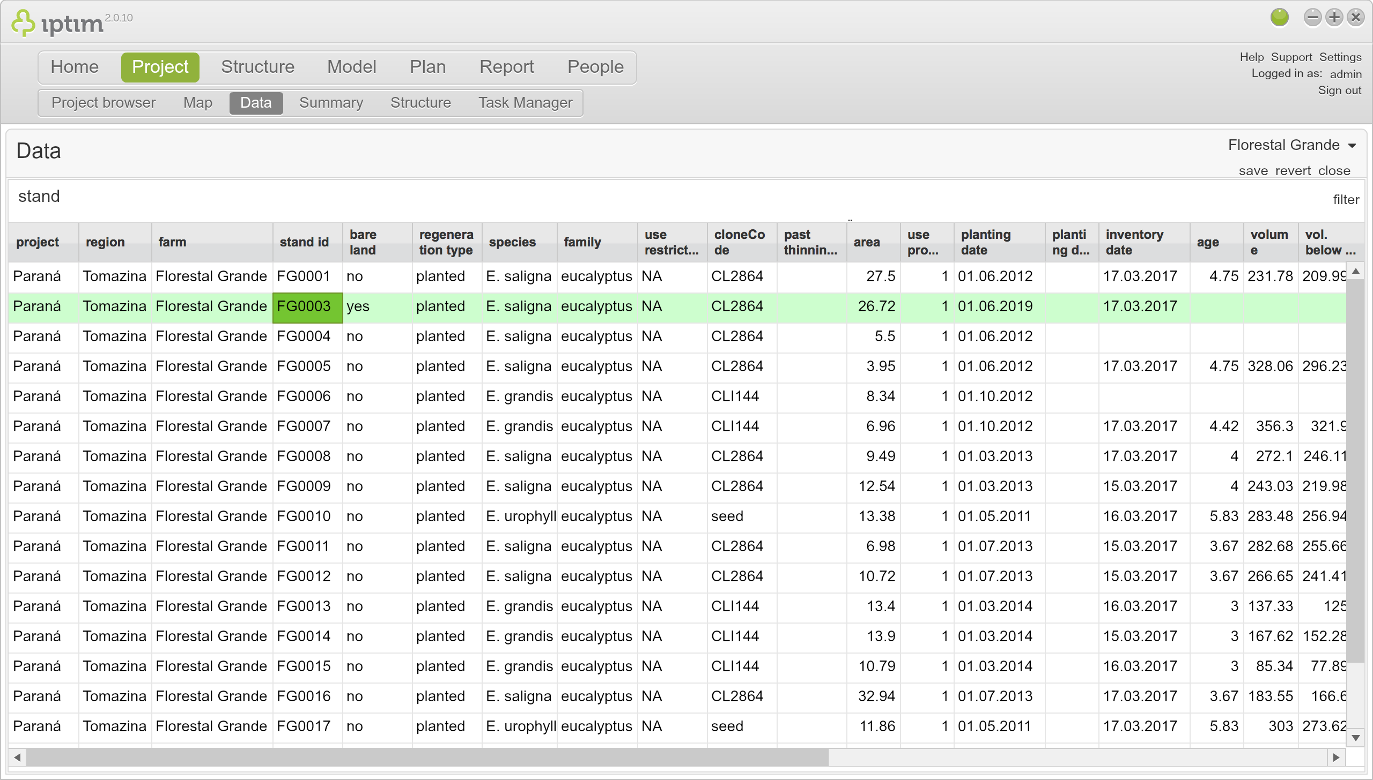Click volume value 328.06 in FG0005 row
Screen dimensions: 1373x780
coord(1270,366)
